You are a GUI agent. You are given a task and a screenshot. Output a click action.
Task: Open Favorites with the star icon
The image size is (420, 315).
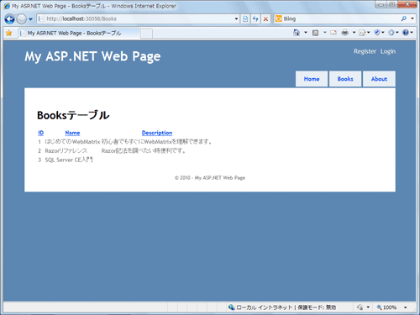tap(8, 33)
